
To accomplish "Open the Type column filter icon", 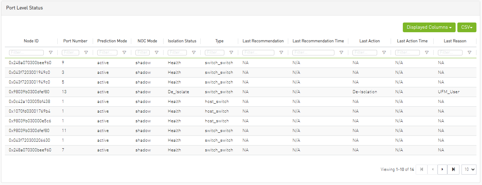I will 231,53.
